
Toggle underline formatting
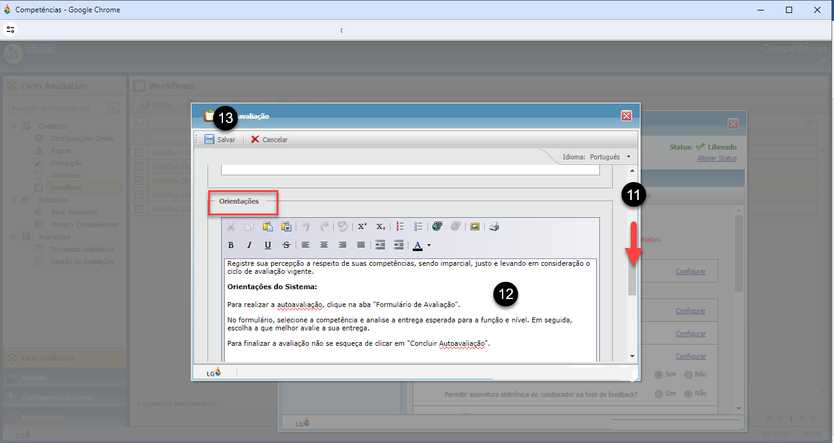coord(268,245)
